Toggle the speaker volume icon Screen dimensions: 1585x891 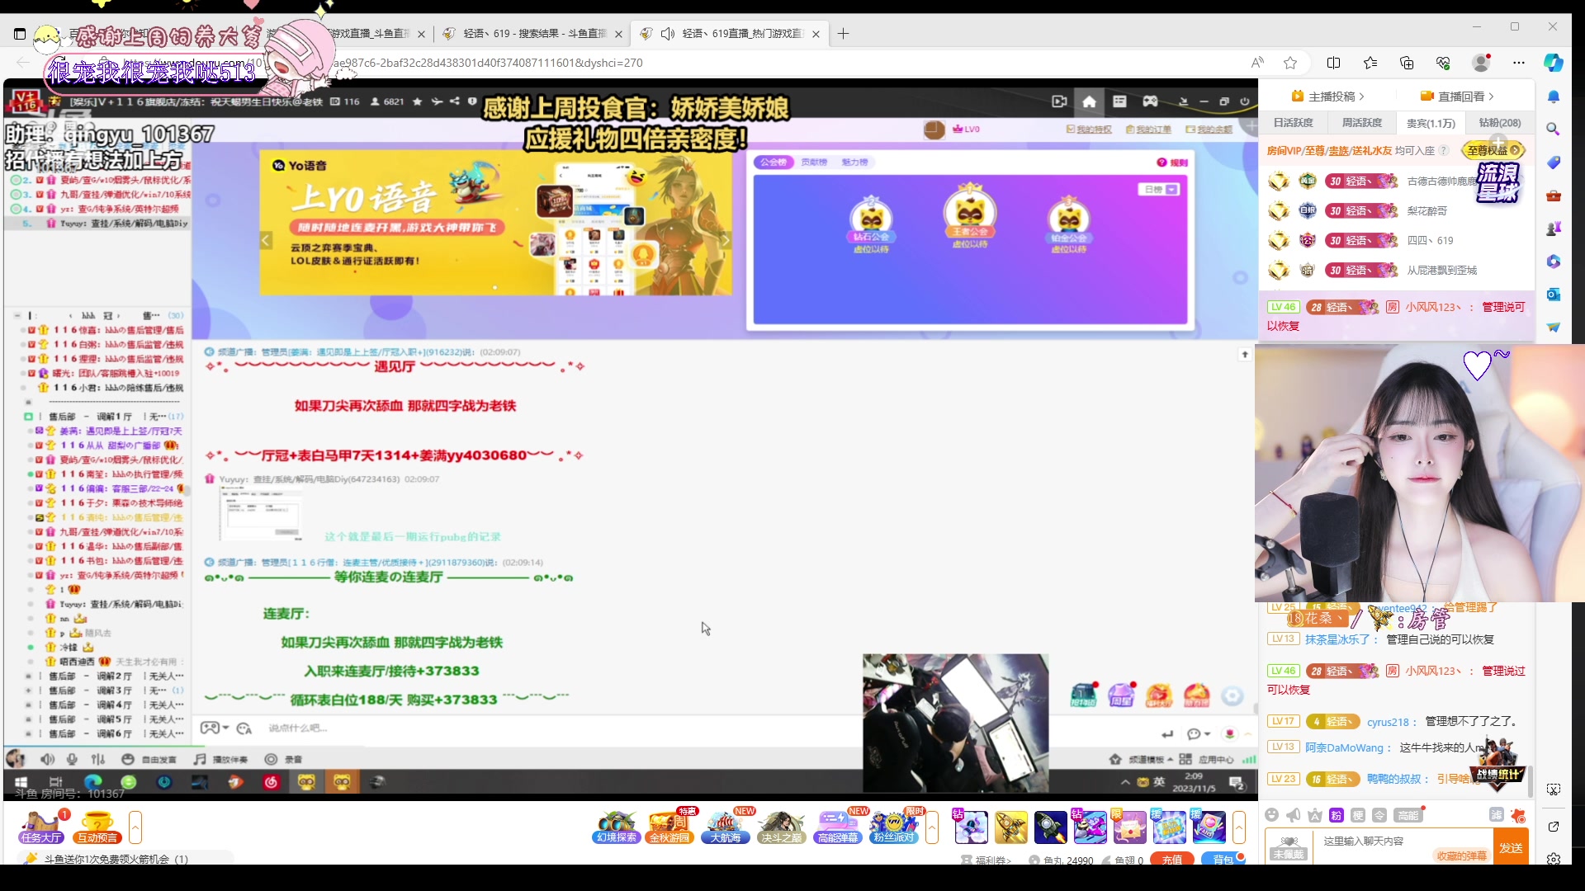tap(47, 759)
